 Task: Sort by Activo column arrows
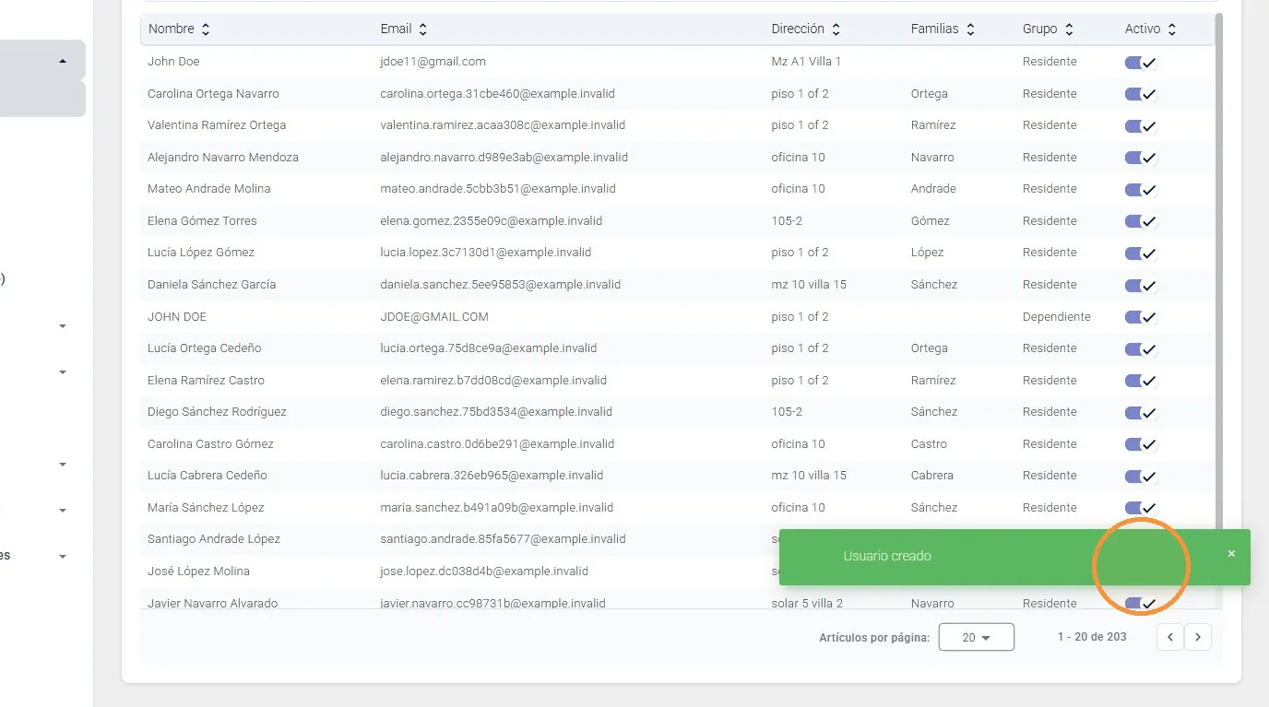1171,29
